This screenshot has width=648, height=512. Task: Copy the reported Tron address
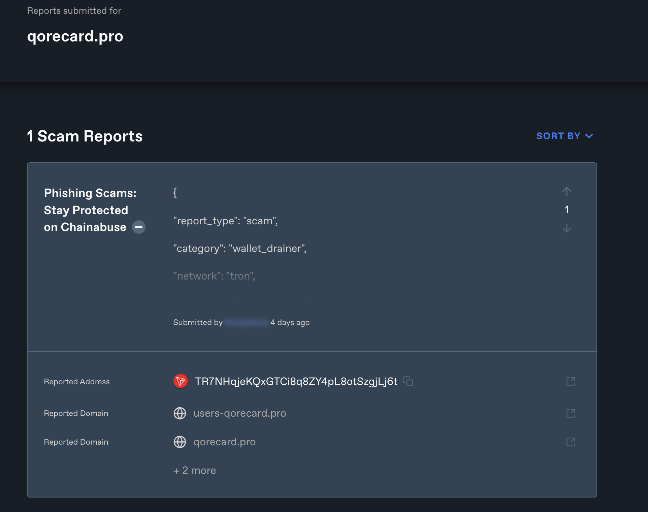(x=408, y=381)
